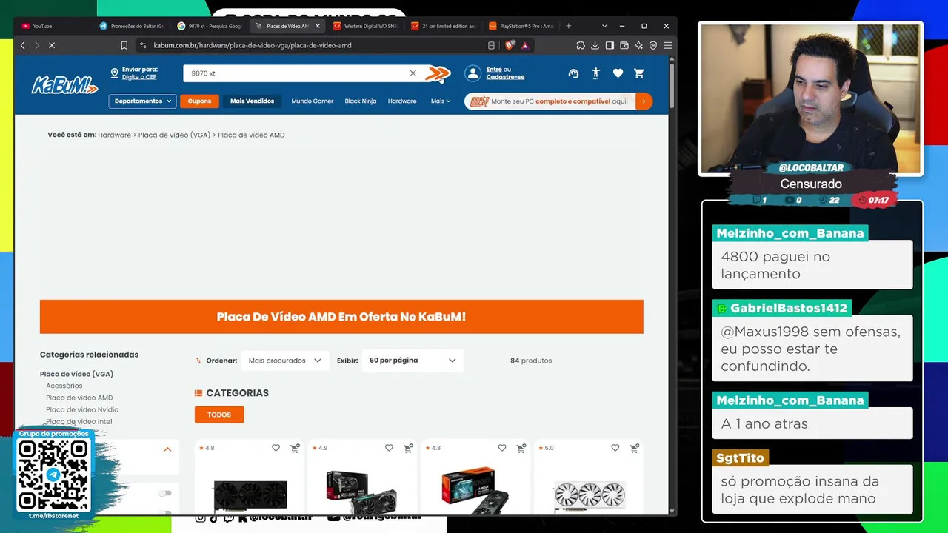948x533 pixels.
Task: Click the Cadastre-se link
Action: [505, 77]
